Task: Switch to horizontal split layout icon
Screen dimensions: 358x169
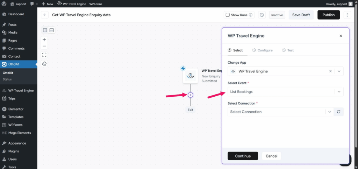Action: [52, 30]
